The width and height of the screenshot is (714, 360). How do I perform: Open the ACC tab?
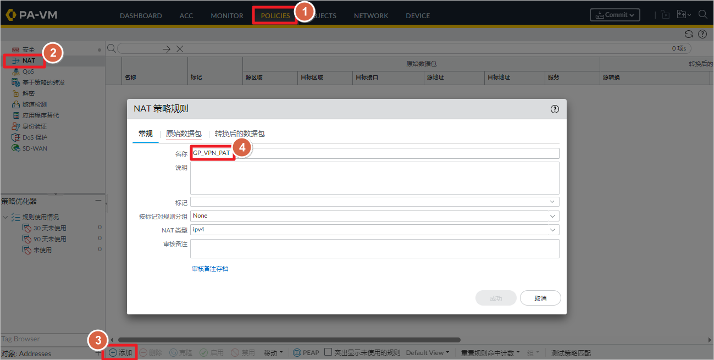pyautogui.click(x=186, y=15)
